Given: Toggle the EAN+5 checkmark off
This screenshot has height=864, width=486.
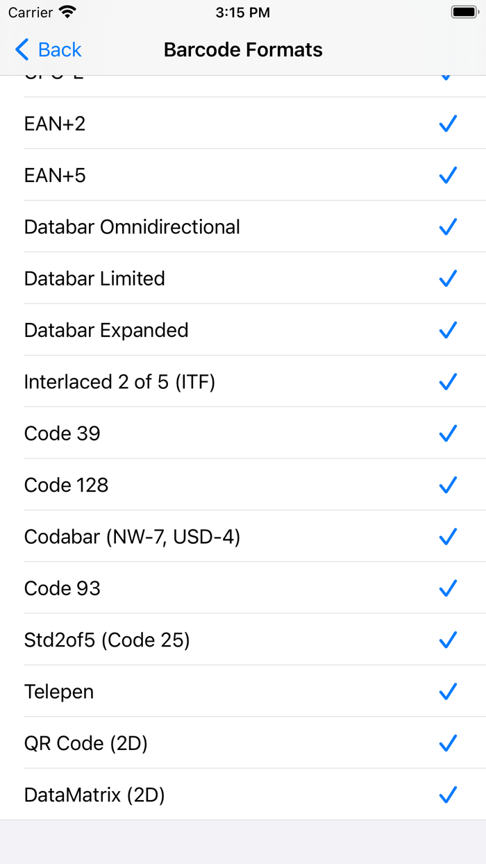Looking at the screenshot, I should [448, 175].
